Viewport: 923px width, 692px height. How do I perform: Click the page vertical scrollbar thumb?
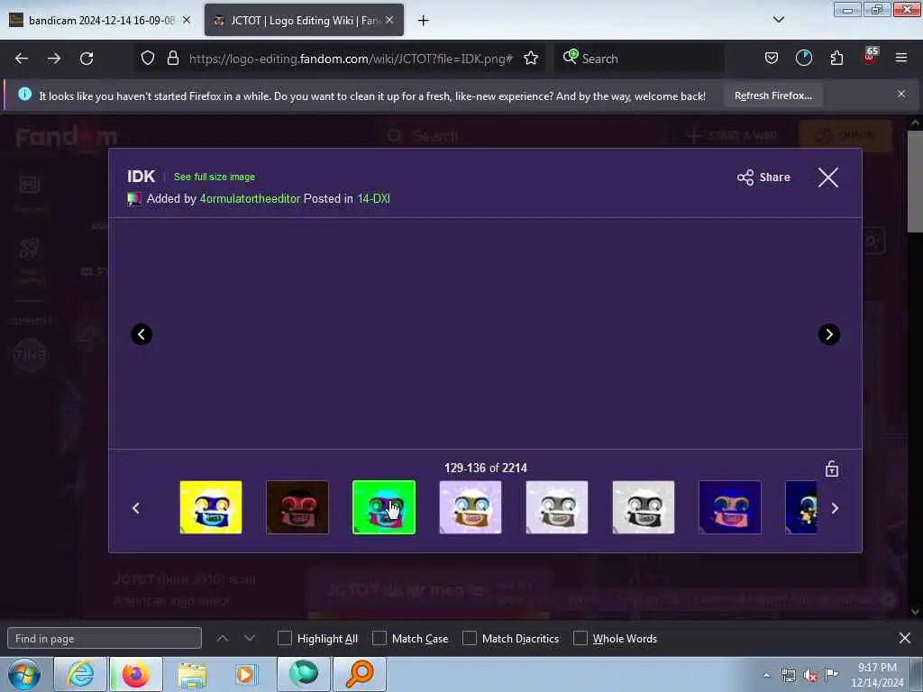pos(915,181)
